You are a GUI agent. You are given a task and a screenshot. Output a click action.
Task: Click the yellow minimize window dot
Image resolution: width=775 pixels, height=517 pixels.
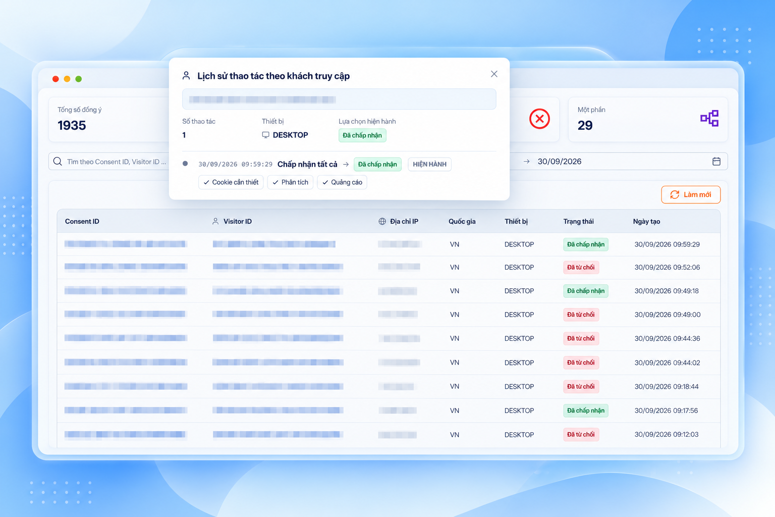coord(67,79)
